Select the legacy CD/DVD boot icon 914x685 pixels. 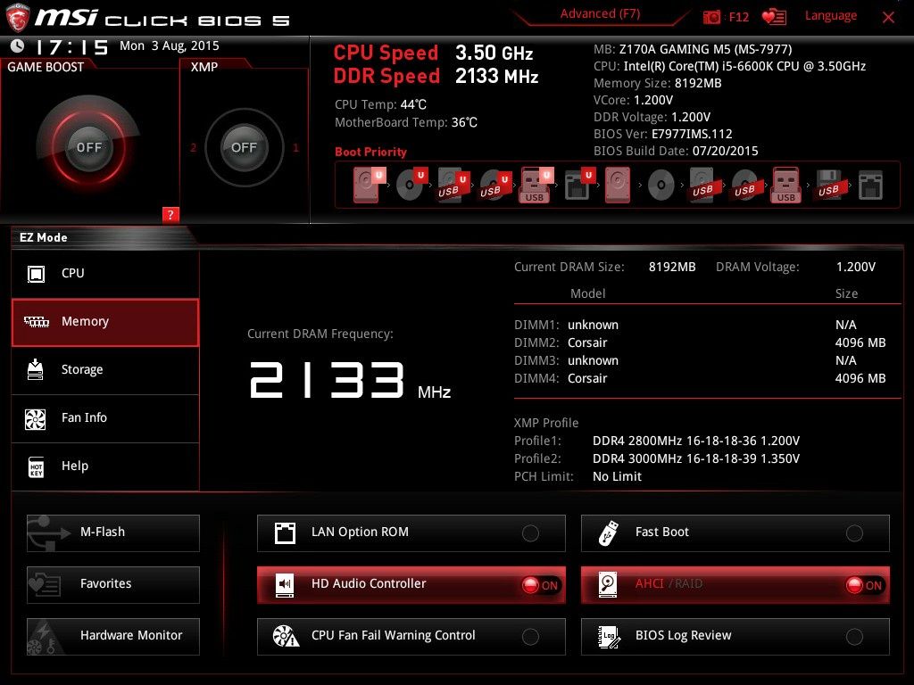pyautogui.click(x=661, y=186)
